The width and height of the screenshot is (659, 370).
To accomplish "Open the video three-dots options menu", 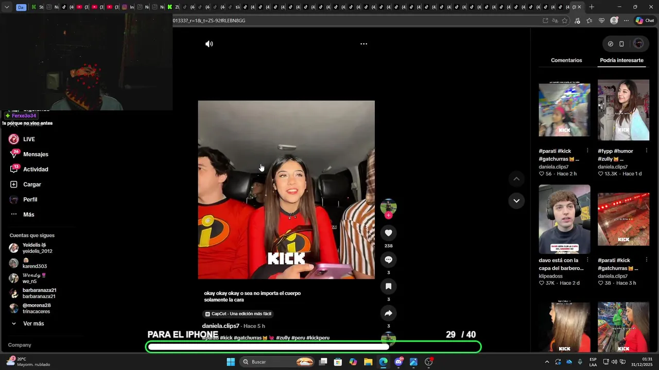I will pos(363,44).
